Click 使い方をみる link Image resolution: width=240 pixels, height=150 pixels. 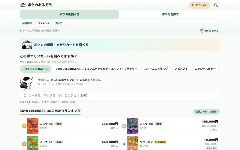click(x=211, y=31)
